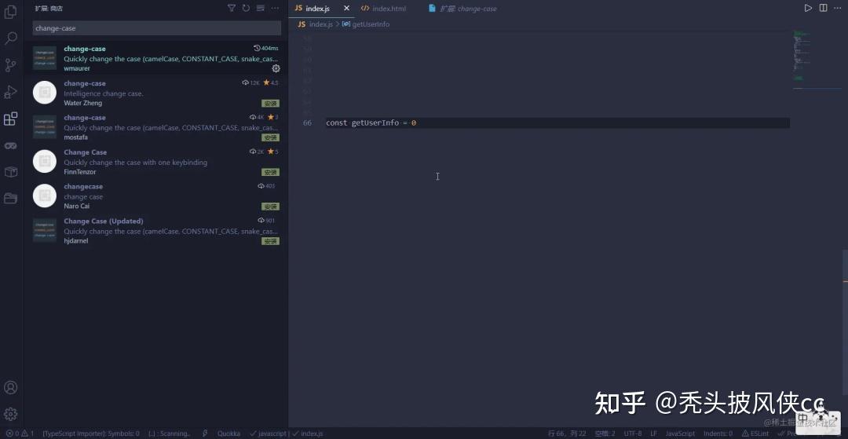The image size is (848, 439).
Task: Change end of line via LF
Action: [x=653, y=434]
